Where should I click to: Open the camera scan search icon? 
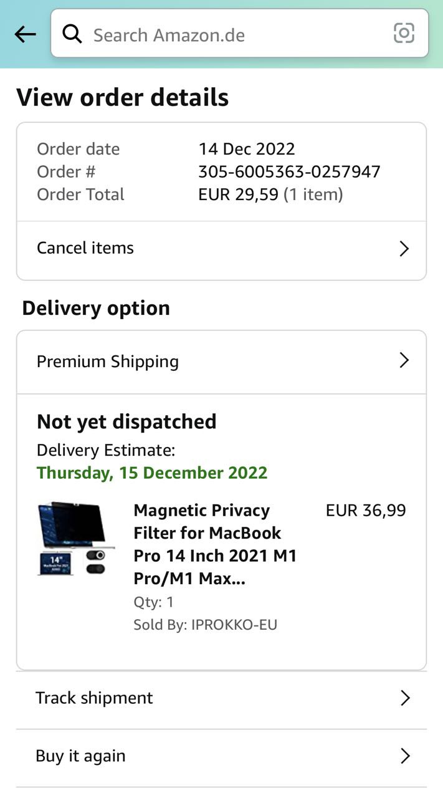tap(404, 33)
